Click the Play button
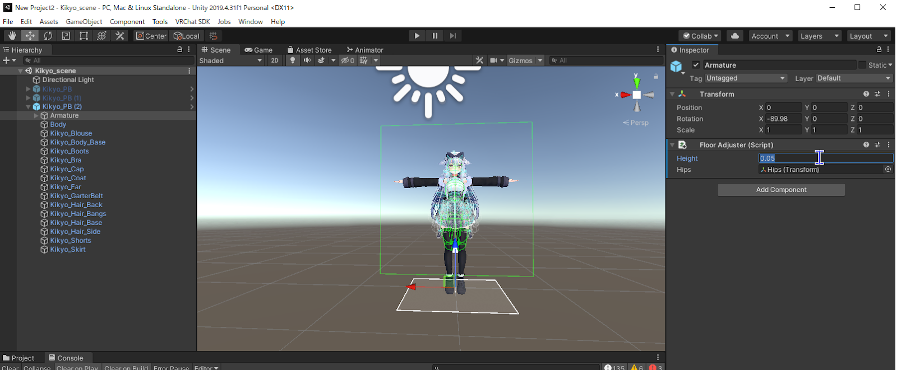This screenshot has width=897, height=370. coord(417,36)
